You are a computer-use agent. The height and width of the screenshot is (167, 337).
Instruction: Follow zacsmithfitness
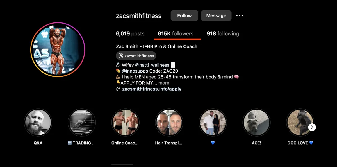[x=185, y=16]
